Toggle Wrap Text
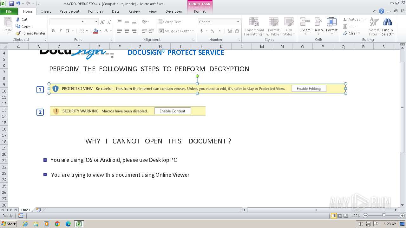Viewport: 406px width, 228px height. coord(170,22)
